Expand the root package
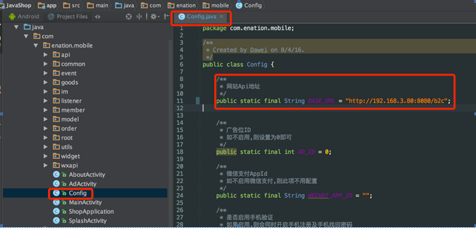476x229 pixels. 46,138
